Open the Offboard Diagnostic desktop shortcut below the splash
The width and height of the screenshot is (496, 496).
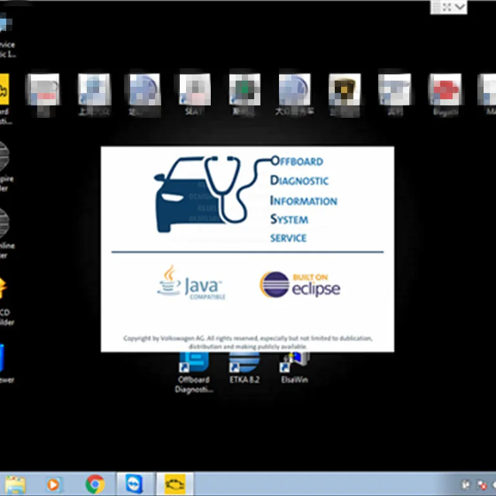pyautogui.click(x=194, y=373)
